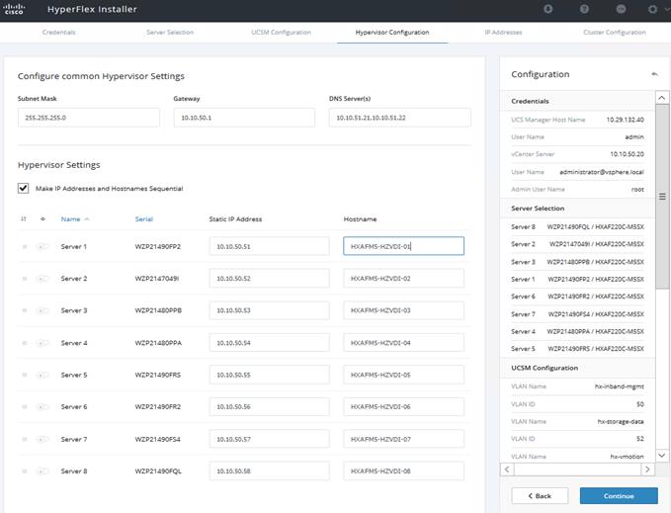Toggle the switch on Server 1 row
671x513 pixels.
point(42,246)
